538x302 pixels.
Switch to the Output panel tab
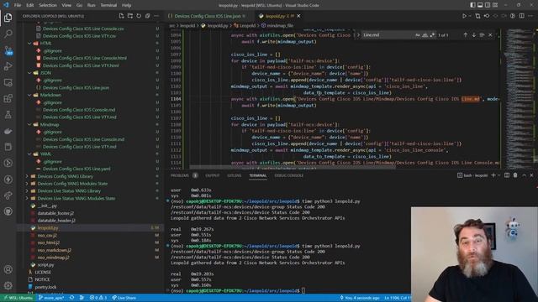click(213, 175)
